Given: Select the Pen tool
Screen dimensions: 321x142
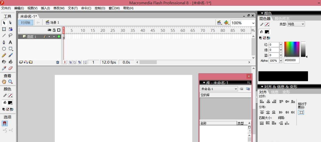Looking at the screenshot, I should (4, 42).
